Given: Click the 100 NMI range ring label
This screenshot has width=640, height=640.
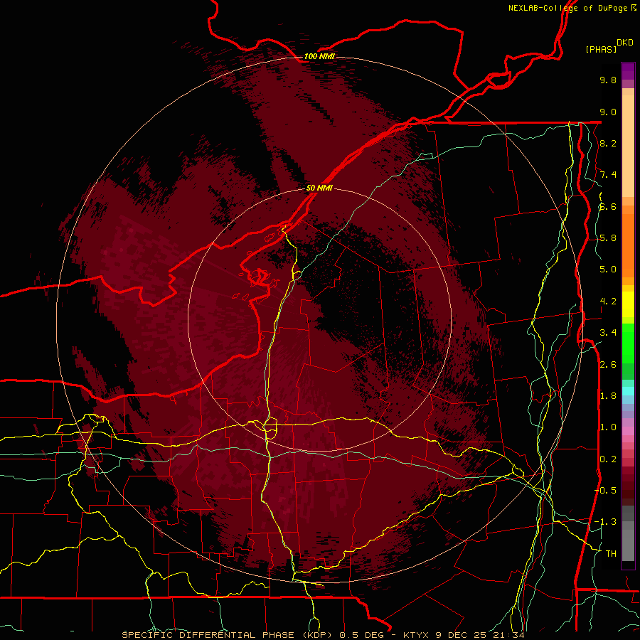Looking at the screenshot, I should pos(319,56).
